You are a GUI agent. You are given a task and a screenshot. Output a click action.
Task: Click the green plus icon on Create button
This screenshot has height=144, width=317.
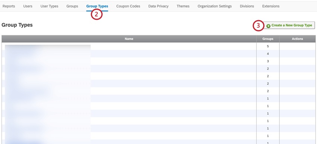click(x=268, y=26)
